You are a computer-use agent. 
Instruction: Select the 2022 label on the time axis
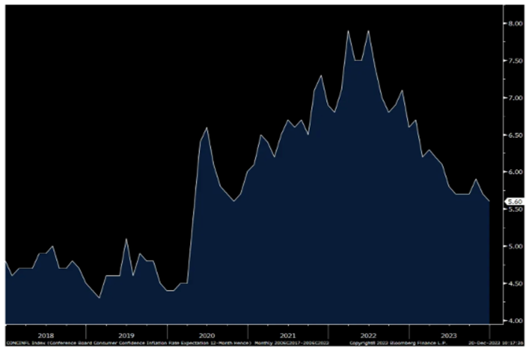coord(369,334)
